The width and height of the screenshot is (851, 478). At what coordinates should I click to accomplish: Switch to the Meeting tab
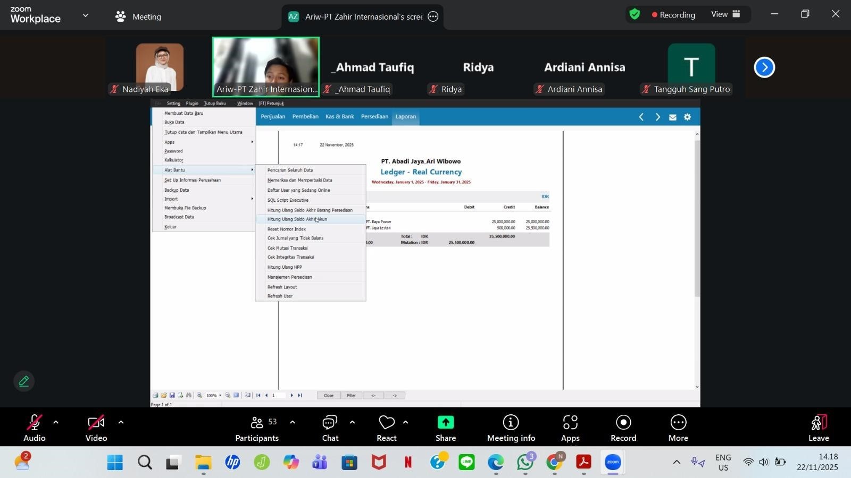(x=138, y=16)
